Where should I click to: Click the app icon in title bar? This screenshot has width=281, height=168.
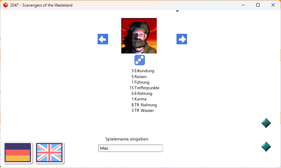click(x=5, y=5)
